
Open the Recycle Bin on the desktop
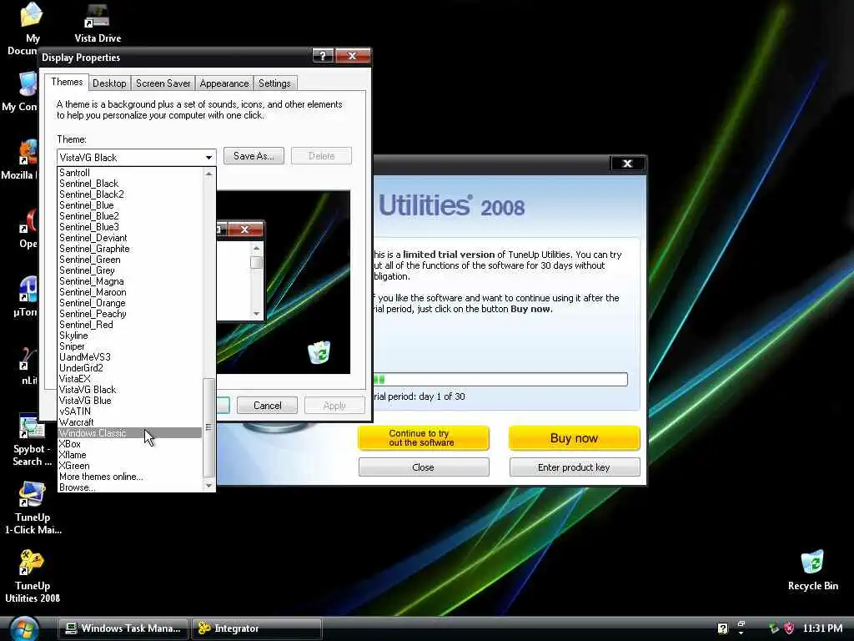click(812, 563)
